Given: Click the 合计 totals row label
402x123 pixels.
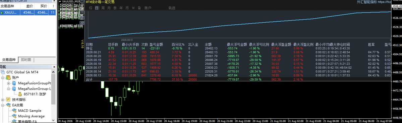Looking at the screenshot, I should (x=89, y=79).
